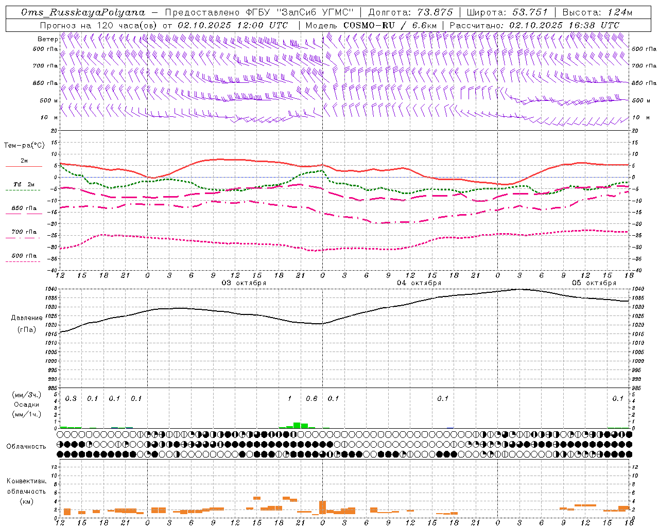Click the Осадки section label
659x527 pixels.
[27, 405]
